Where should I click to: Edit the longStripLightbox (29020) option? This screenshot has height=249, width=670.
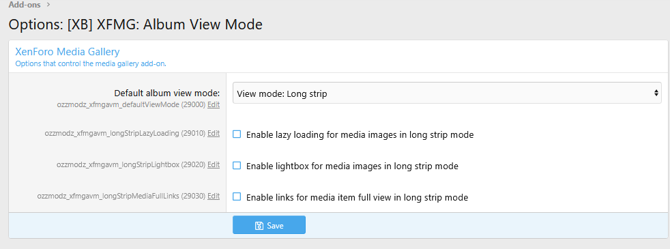click(x=214, y=164)
